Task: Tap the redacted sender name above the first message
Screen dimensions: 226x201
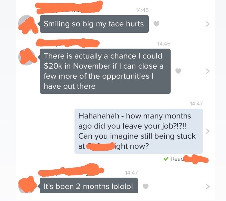Action: click(x=69, y=7)
